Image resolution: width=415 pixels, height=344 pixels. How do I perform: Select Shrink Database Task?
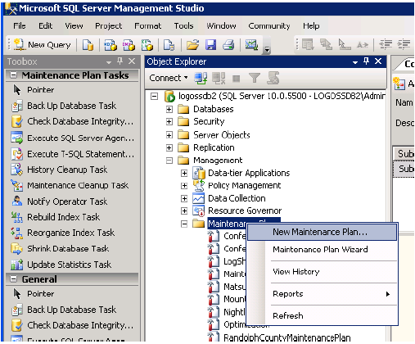tap(60, 249)
